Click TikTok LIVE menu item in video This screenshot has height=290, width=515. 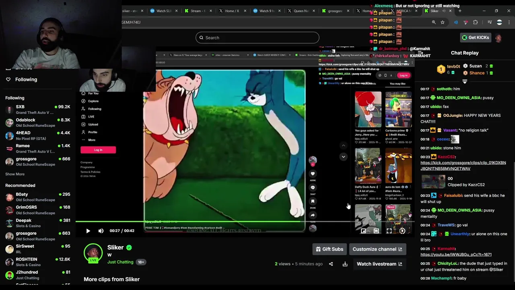[x=89, y=116]
